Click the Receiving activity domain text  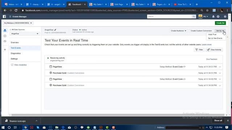pyautogui.click(x=57, y=61)
